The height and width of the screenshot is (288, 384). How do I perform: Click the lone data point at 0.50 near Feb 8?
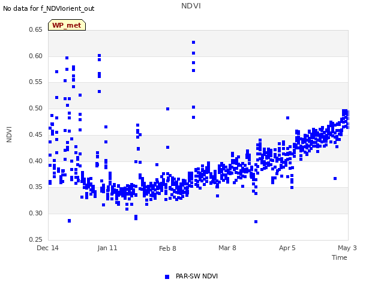coord(168,109)
